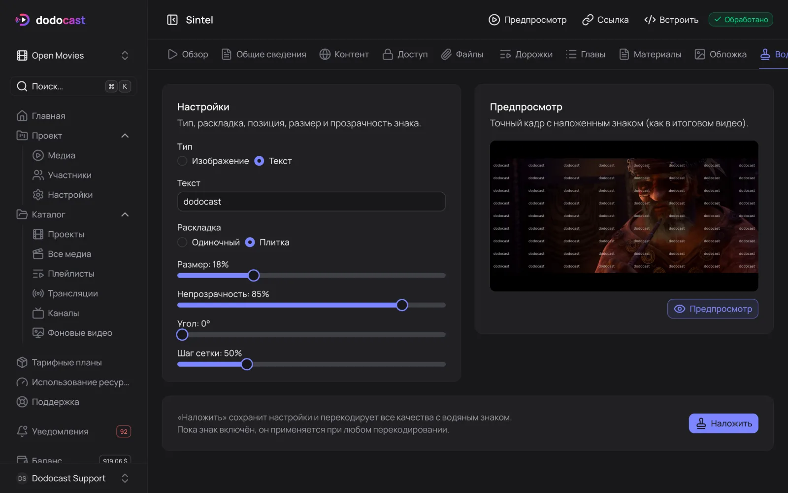This screenshot has width=788, height=493.
Task: Click the Участники people icon
Action: (x=38, y=175)
